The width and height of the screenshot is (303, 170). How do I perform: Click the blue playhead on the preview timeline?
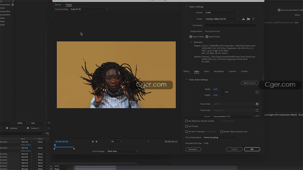(x=55, y=145)
